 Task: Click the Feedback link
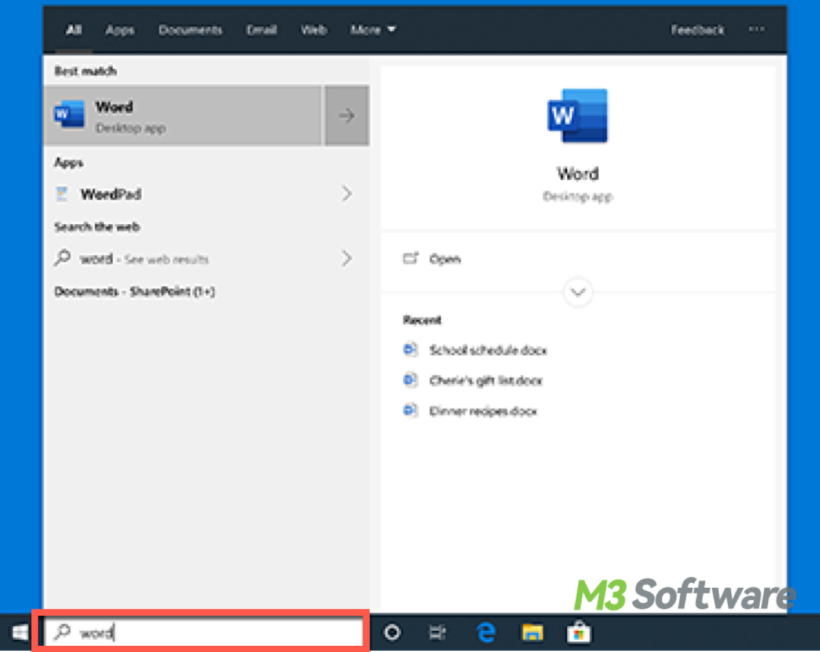point(697,30)
